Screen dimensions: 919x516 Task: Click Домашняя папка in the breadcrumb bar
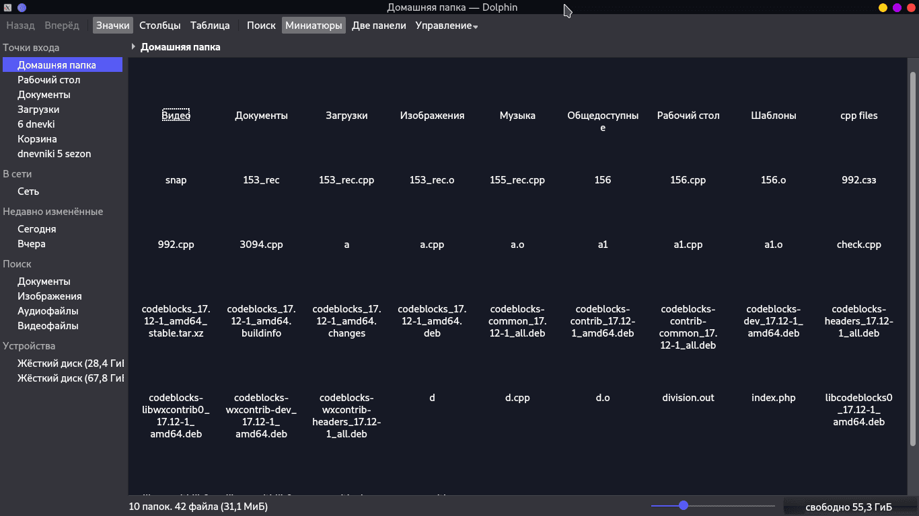click(180, 47)
